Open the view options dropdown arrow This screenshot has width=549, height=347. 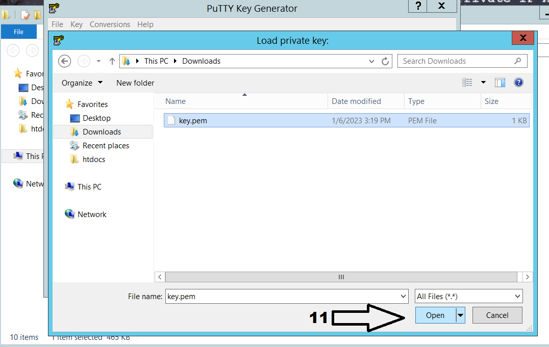click(483, 83)
